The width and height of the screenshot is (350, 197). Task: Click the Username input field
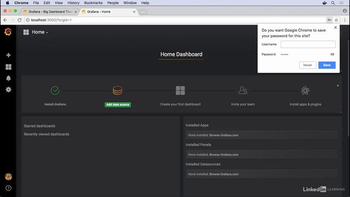[x=308, y=44]
